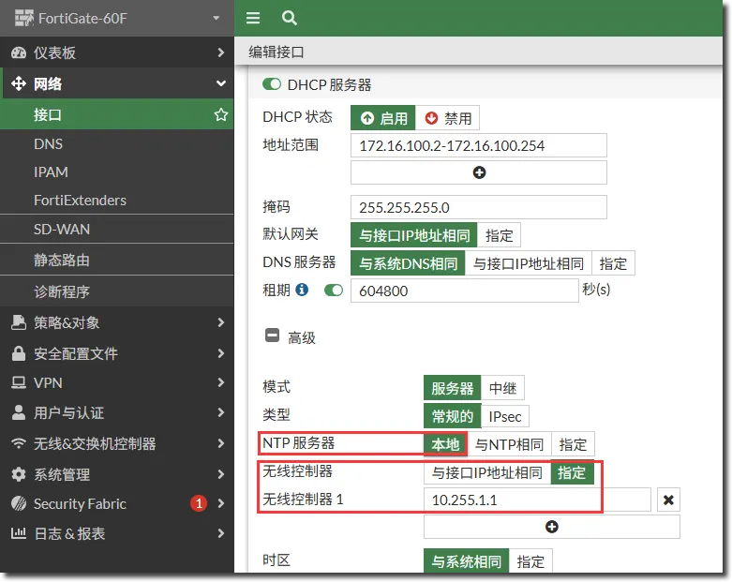The height and width of the screenshot is (582, 732).
Task: Collapse the 高级 advanced section
Action: [272, 336]
